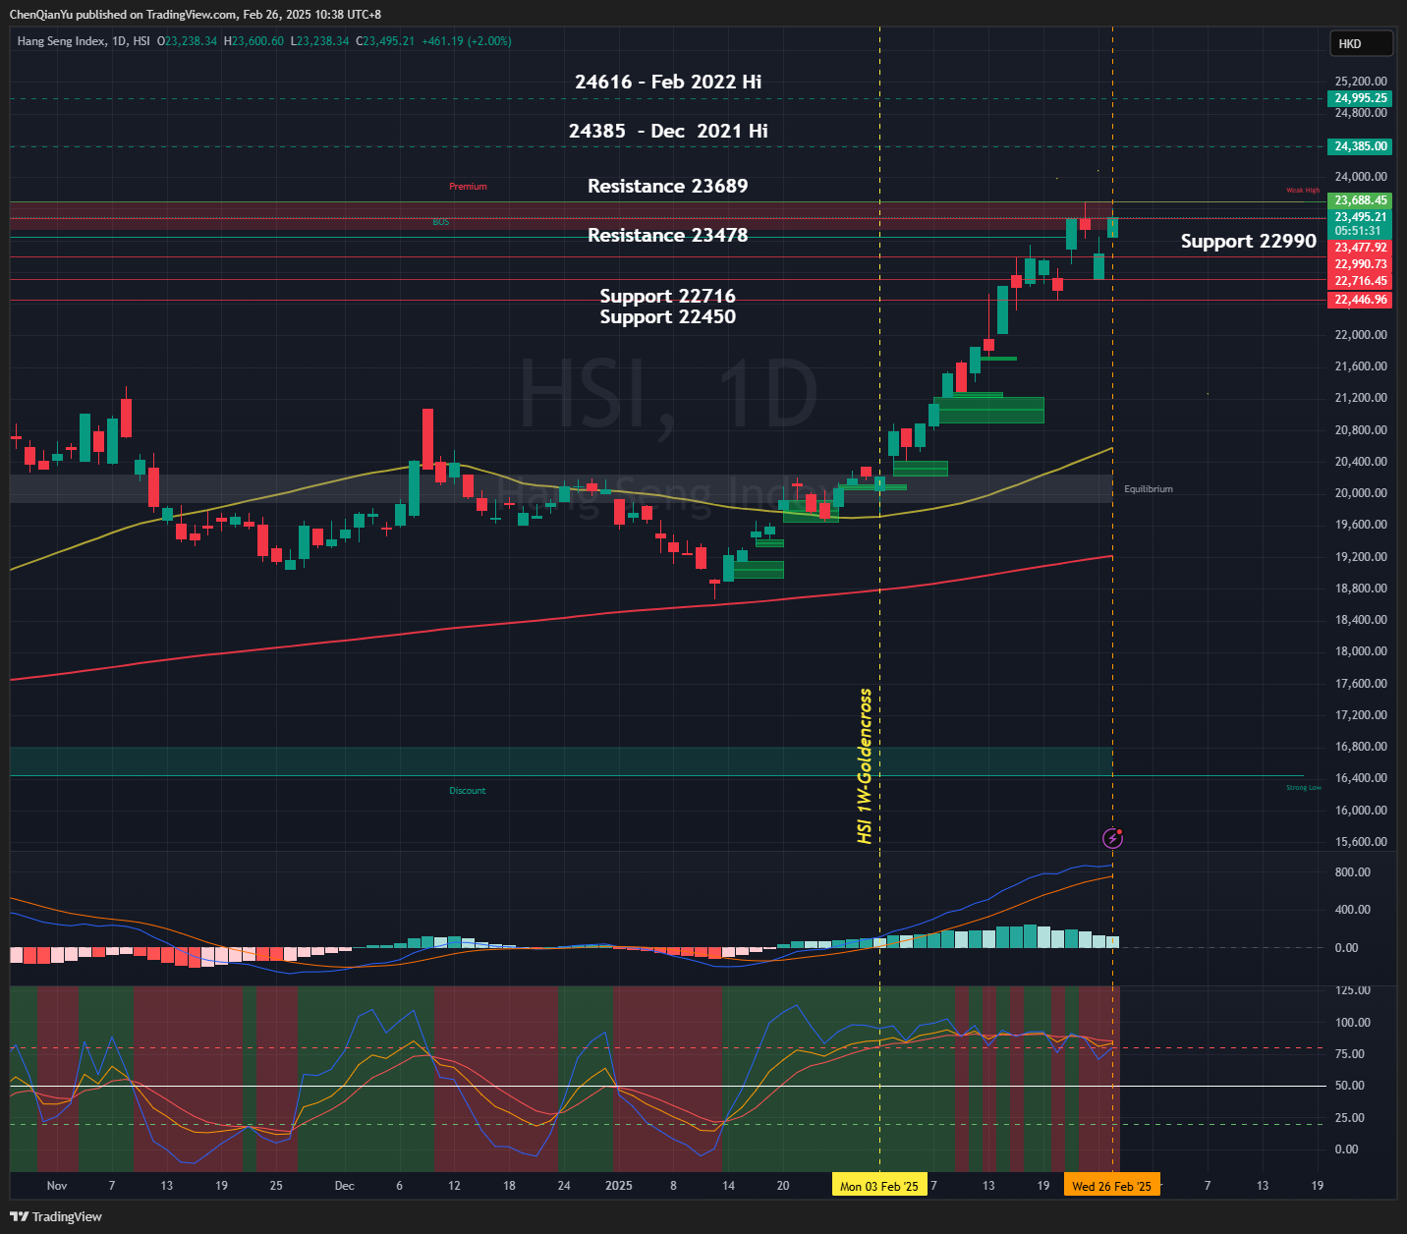
Task: Click the 800.00 MACD axis label
Action: pyautogui.click(x=1353, y=872)
